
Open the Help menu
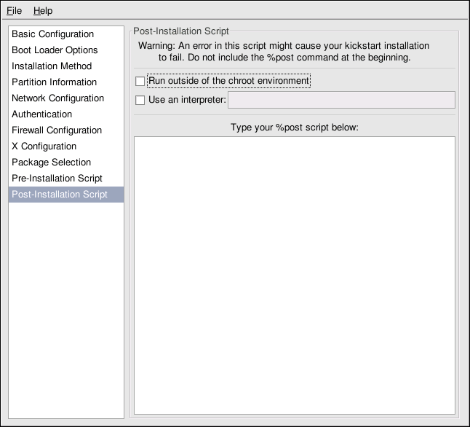(x=43, y=11)
